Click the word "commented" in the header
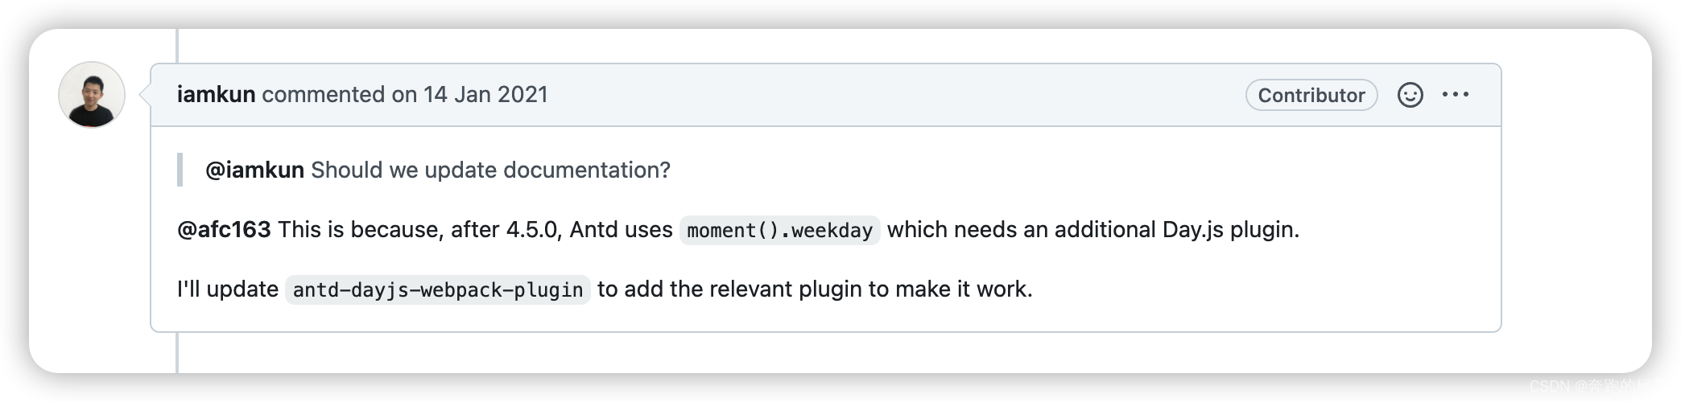The width and height of the screenshot is (1681, 402). tap(323, 95)
